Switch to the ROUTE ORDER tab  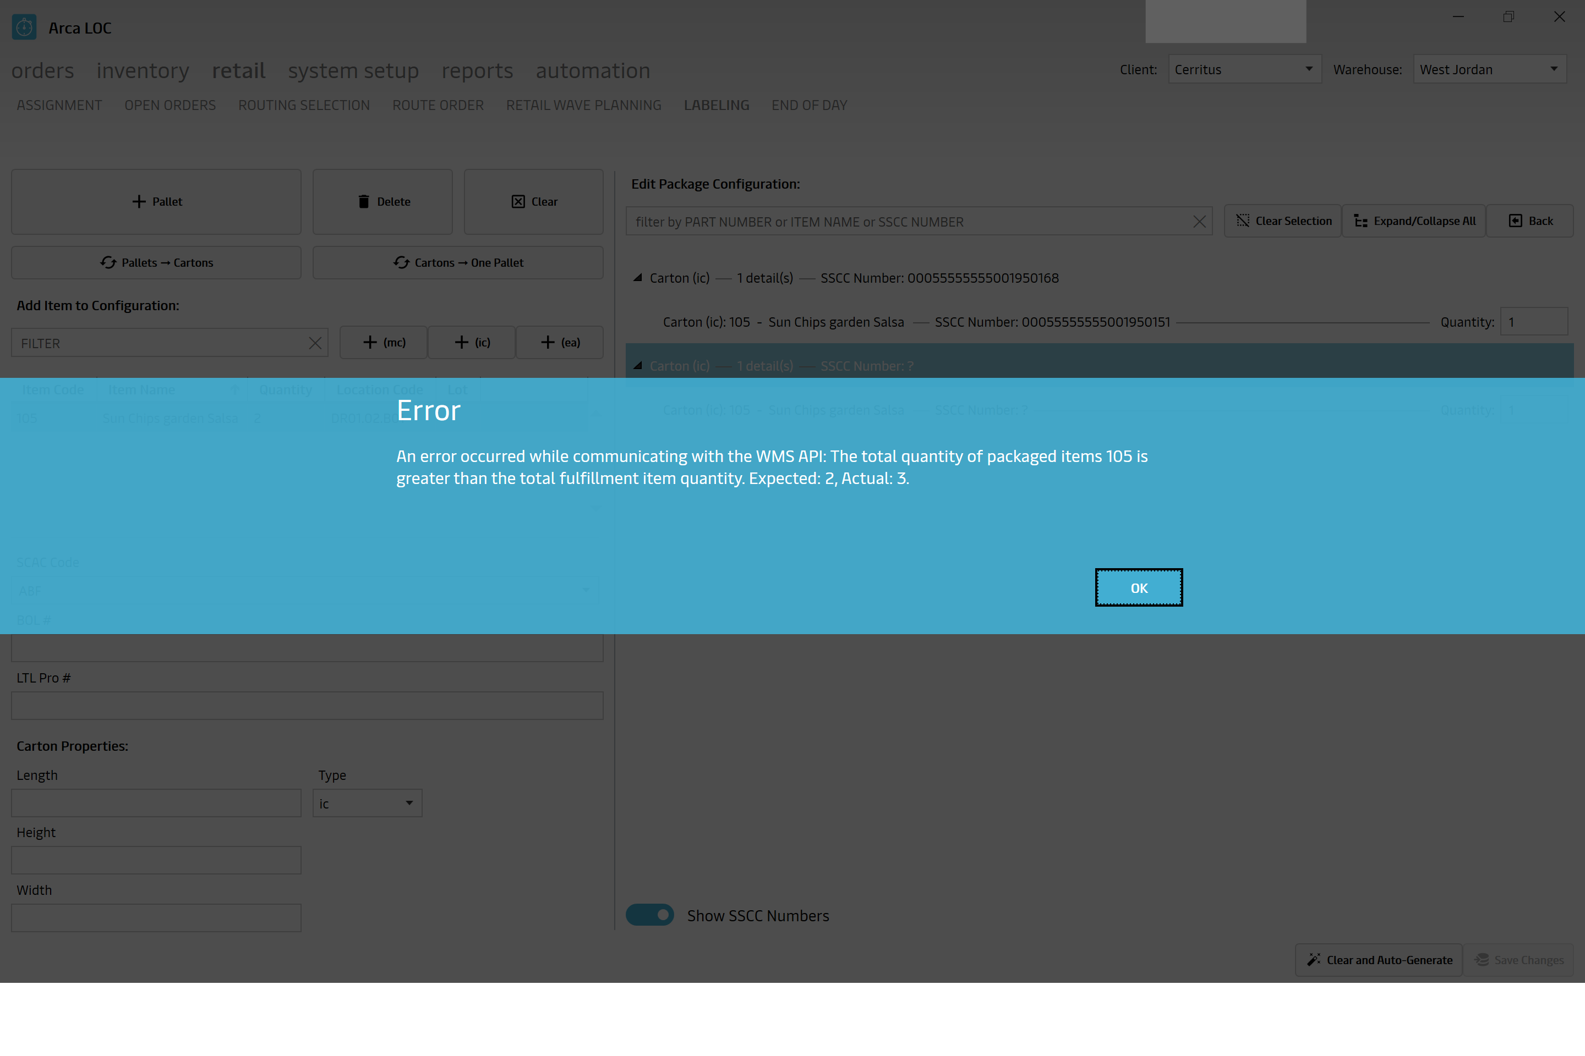[x=438, y=105]
